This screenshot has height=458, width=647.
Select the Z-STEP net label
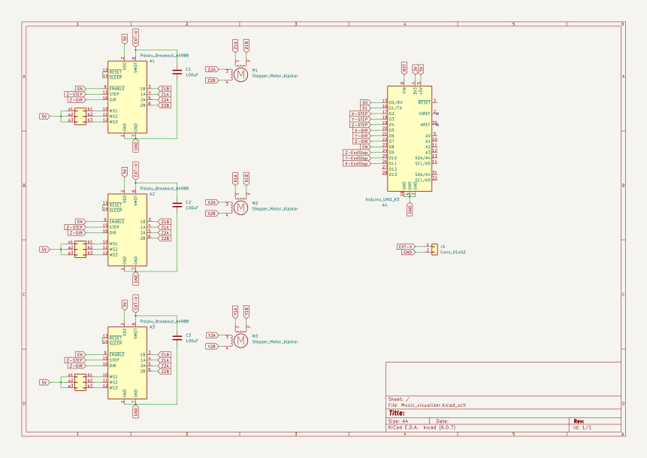[x=75, y=93]
